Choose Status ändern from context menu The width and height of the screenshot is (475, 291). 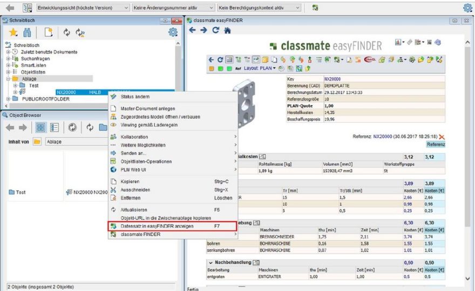[x=173, y=97]
